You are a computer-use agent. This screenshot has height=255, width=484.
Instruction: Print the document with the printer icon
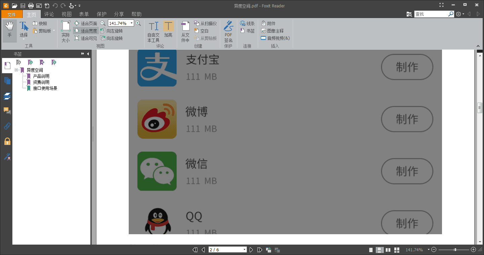point(31,5)
